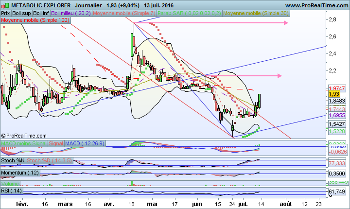Click the MACD moins Signal label
The width and height of the screenshot is (350, 209).
point(24,143)
